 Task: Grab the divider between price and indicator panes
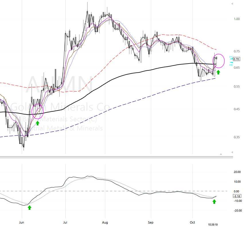(x=115, y=157)
